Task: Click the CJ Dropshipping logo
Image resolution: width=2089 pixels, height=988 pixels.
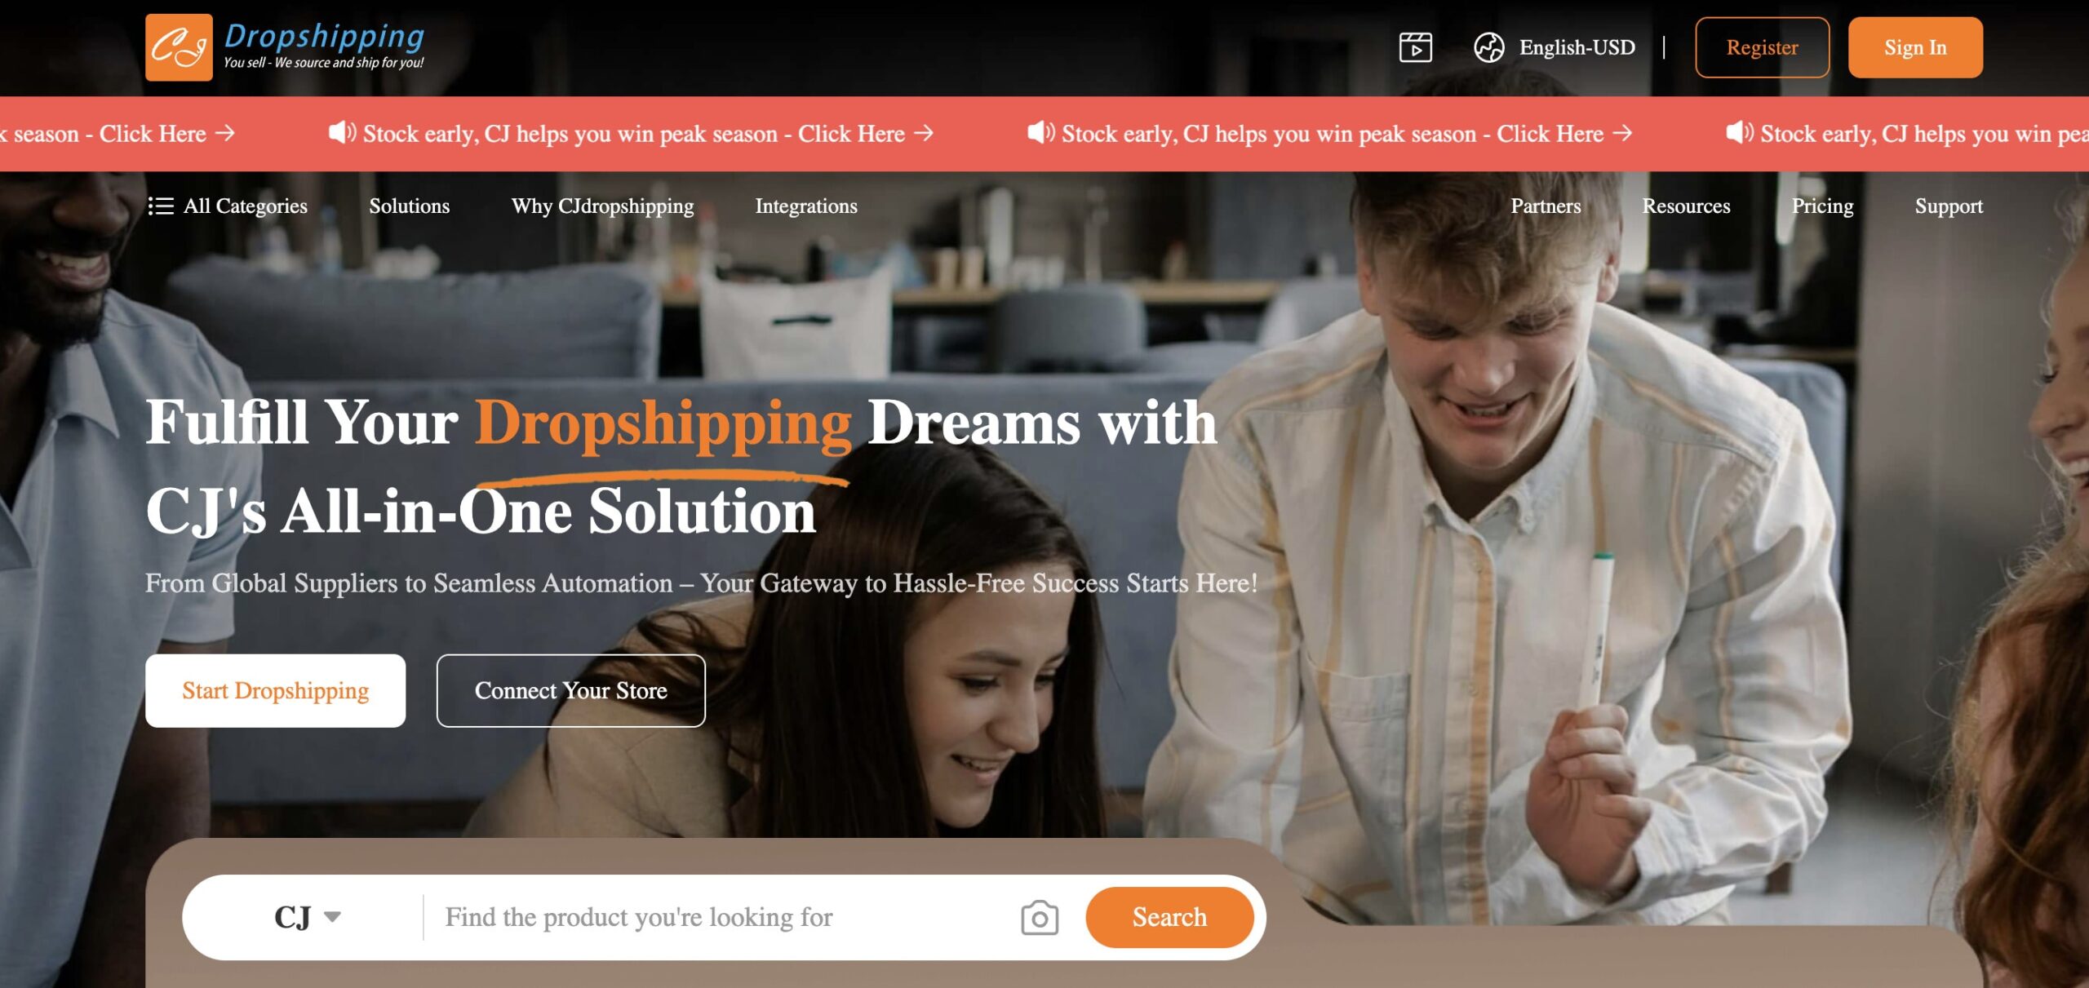Action: [x=285, y=47]
